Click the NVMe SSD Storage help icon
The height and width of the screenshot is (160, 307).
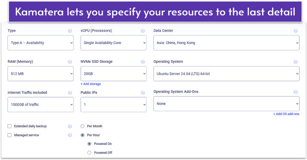point(142,62)
